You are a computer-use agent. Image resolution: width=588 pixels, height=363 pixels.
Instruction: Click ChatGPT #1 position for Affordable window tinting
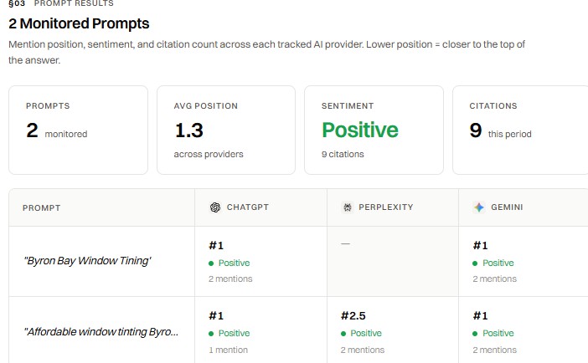(216, 316)
